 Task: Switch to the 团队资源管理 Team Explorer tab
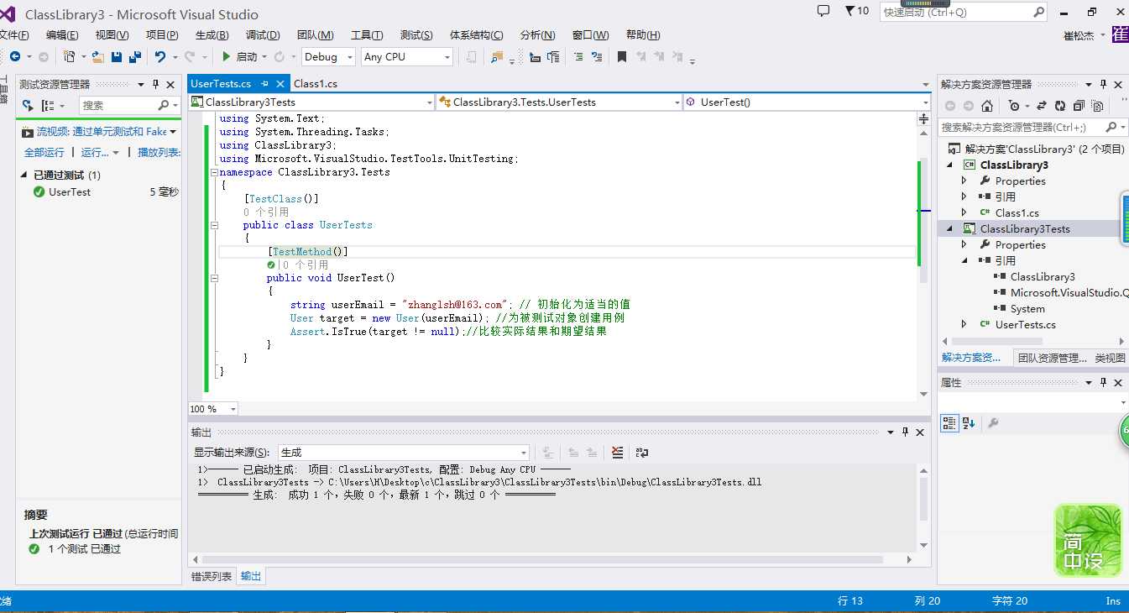[1052, 358]
